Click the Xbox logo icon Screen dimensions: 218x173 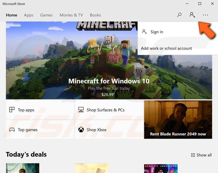point(81,130)
